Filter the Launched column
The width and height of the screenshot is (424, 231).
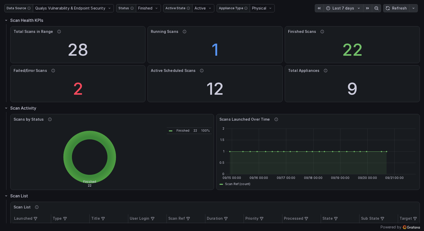tap(35, 218)
